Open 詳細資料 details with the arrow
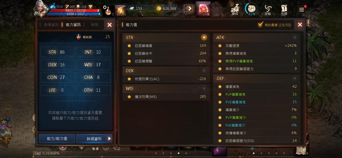Viewport: 342px width, 158px height. (x=94, y=139)
